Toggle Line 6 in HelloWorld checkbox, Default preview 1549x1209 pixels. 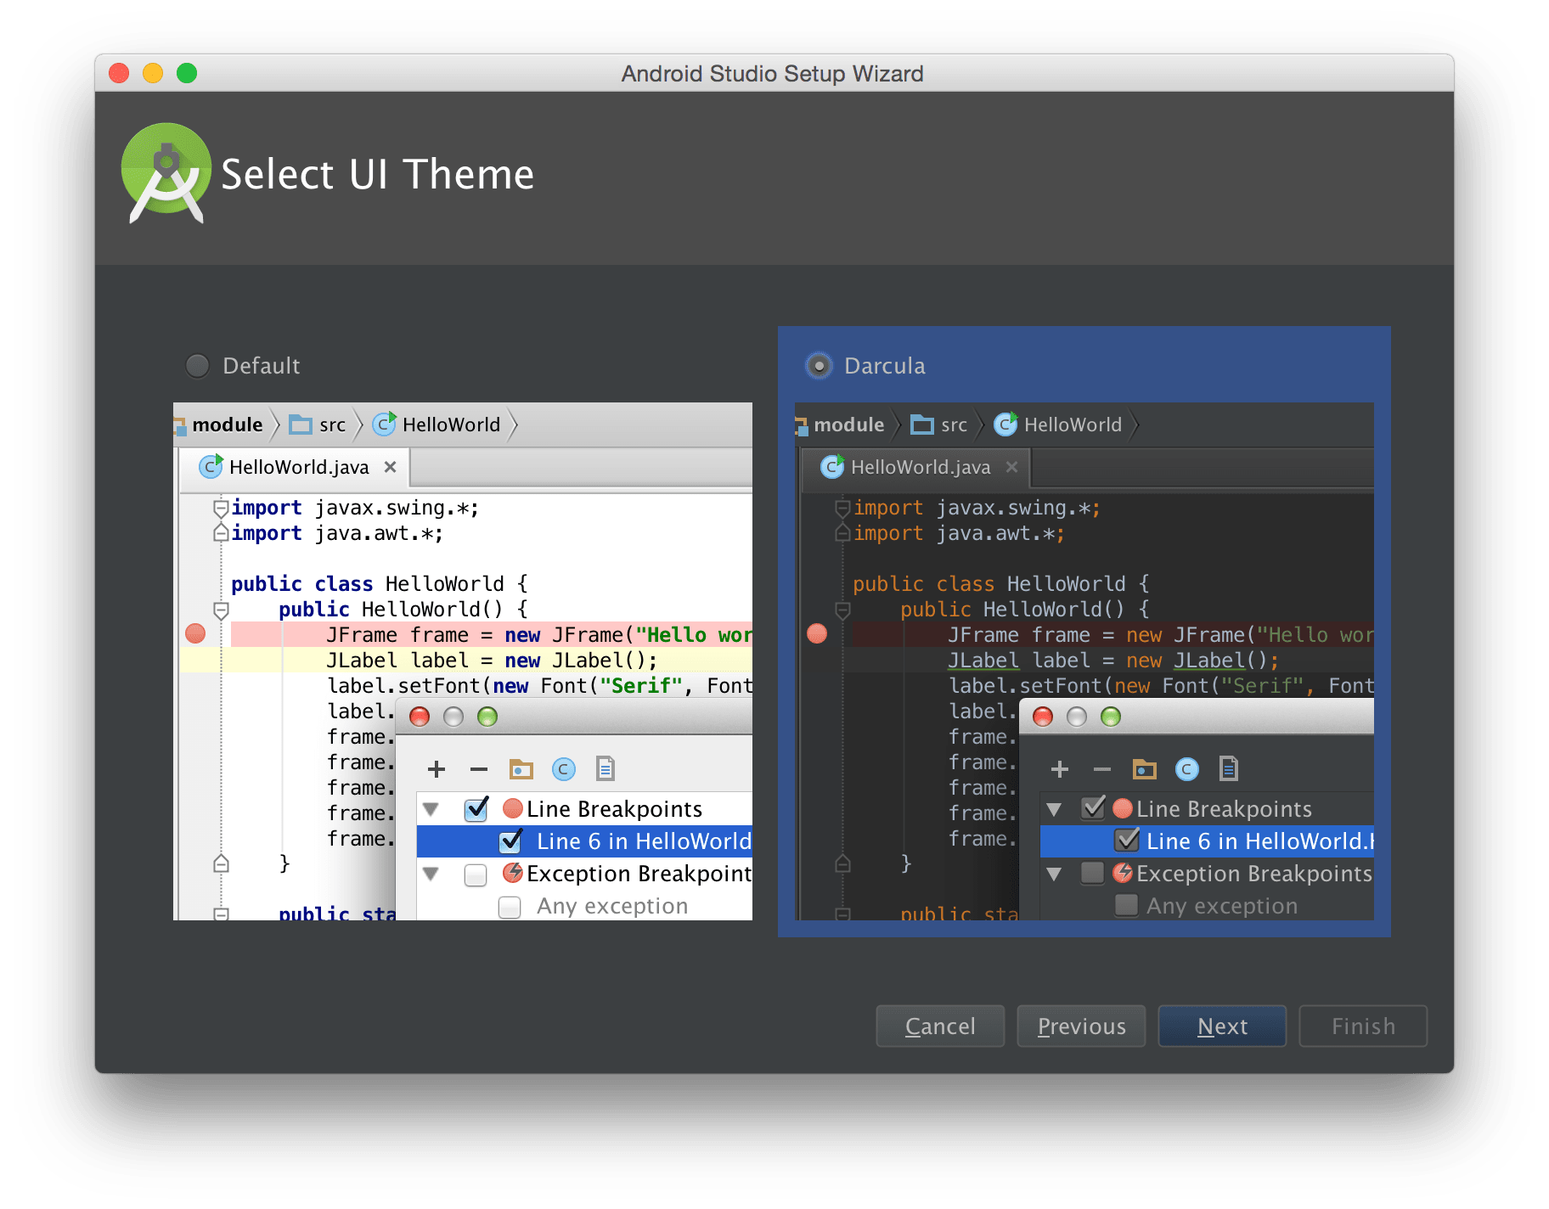(510, 841)
